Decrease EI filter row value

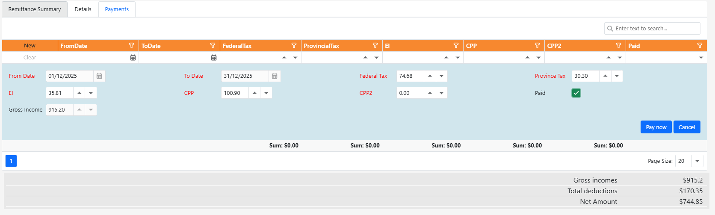tap(458, 57)
